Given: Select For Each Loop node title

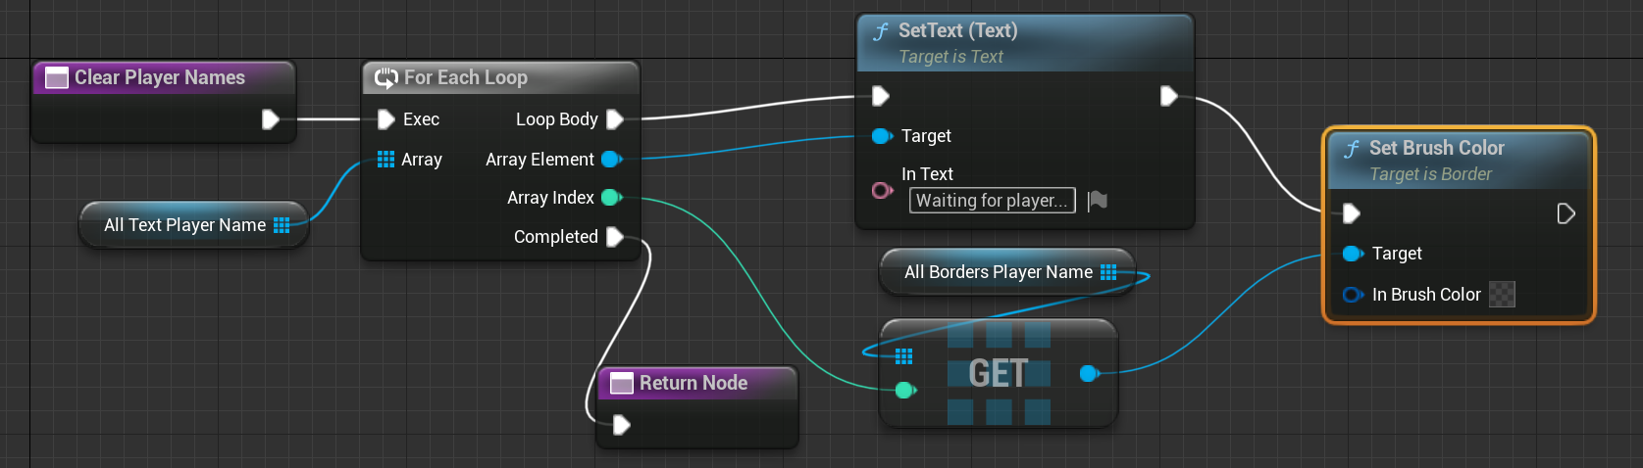Looking at the screenshot, I should (x=466, y=77).
